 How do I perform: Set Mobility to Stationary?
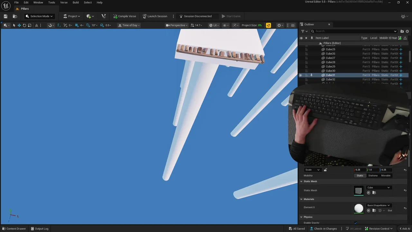point(373,176)
